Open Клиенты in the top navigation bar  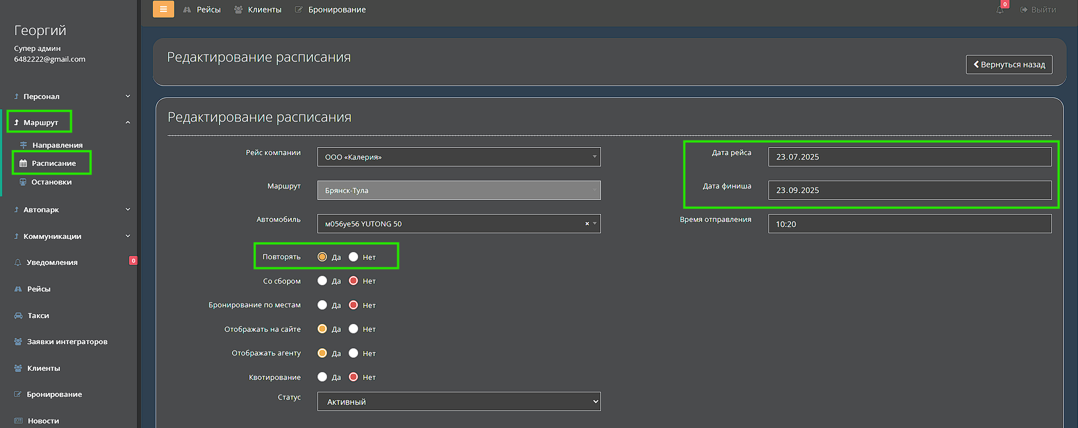click(258, 10)
